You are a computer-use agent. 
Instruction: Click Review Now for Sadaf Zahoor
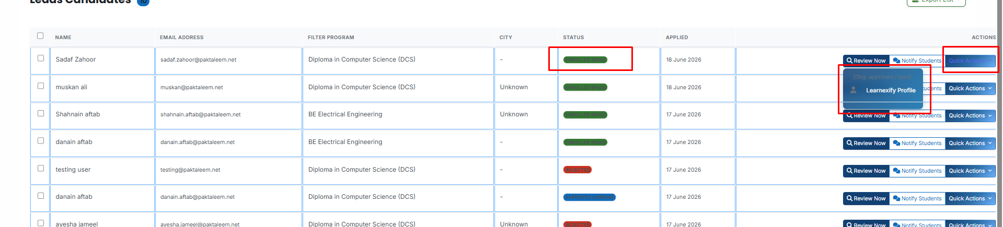click(x=866, y=61)
